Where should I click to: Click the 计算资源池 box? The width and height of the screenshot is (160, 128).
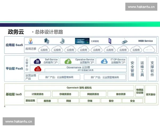click(38, 94)
